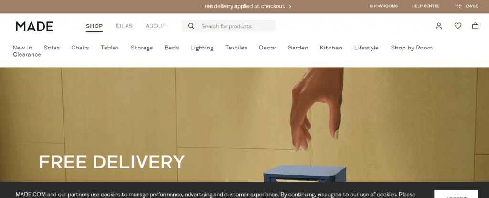Open the EN/GB language selector
This screenshot has height=198, width=489.
point(471,6)
